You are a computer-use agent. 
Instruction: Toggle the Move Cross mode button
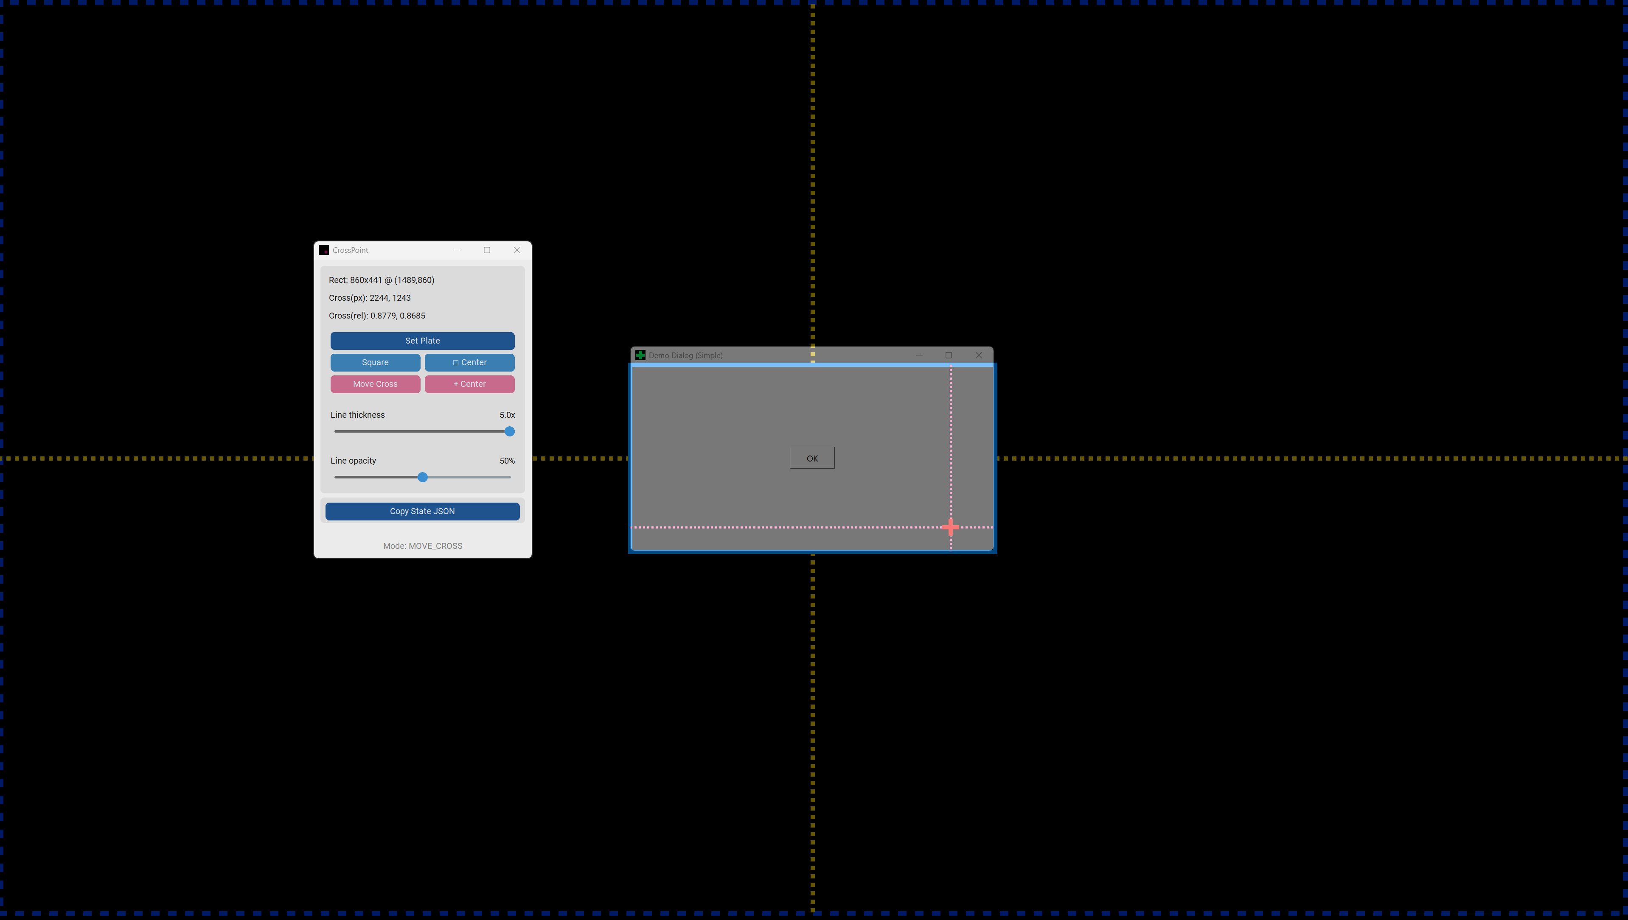tap(375, 384)
